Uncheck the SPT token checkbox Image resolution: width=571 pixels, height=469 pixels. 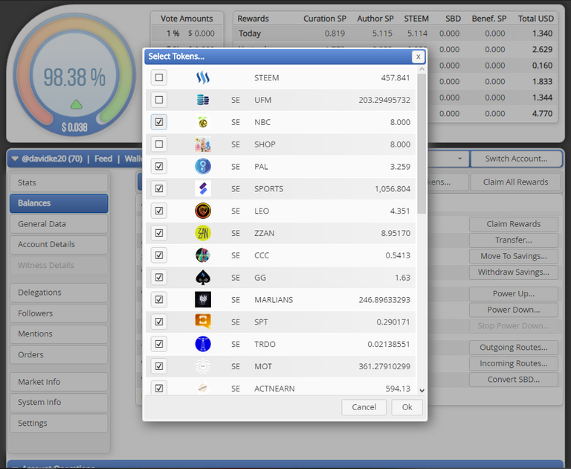tap(159, 322)
